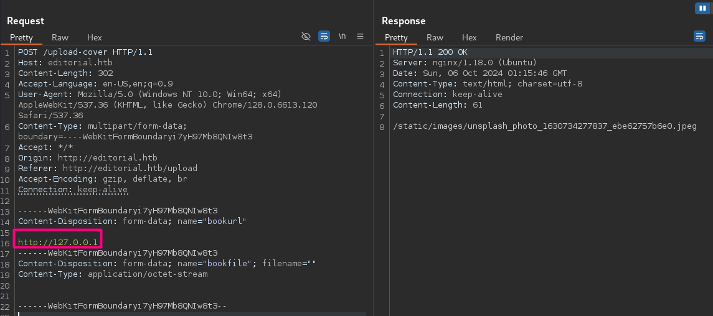Click the Accept: */* header line
713x316 pixels.
(x=45, y=147)
